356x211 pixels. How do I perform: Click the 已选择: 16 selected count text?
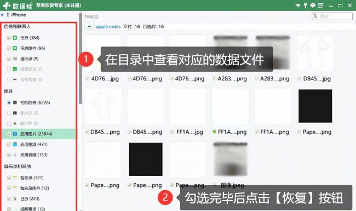[153, 27]
